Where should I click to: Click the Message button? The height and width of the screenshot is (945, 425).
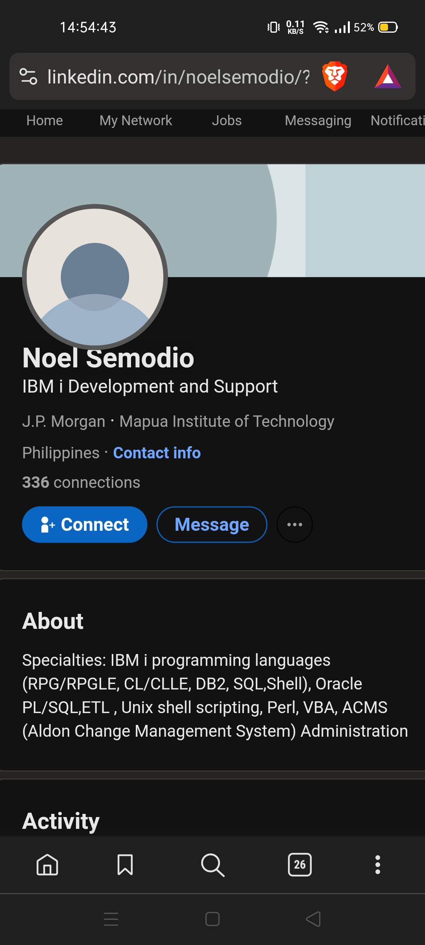212,524
